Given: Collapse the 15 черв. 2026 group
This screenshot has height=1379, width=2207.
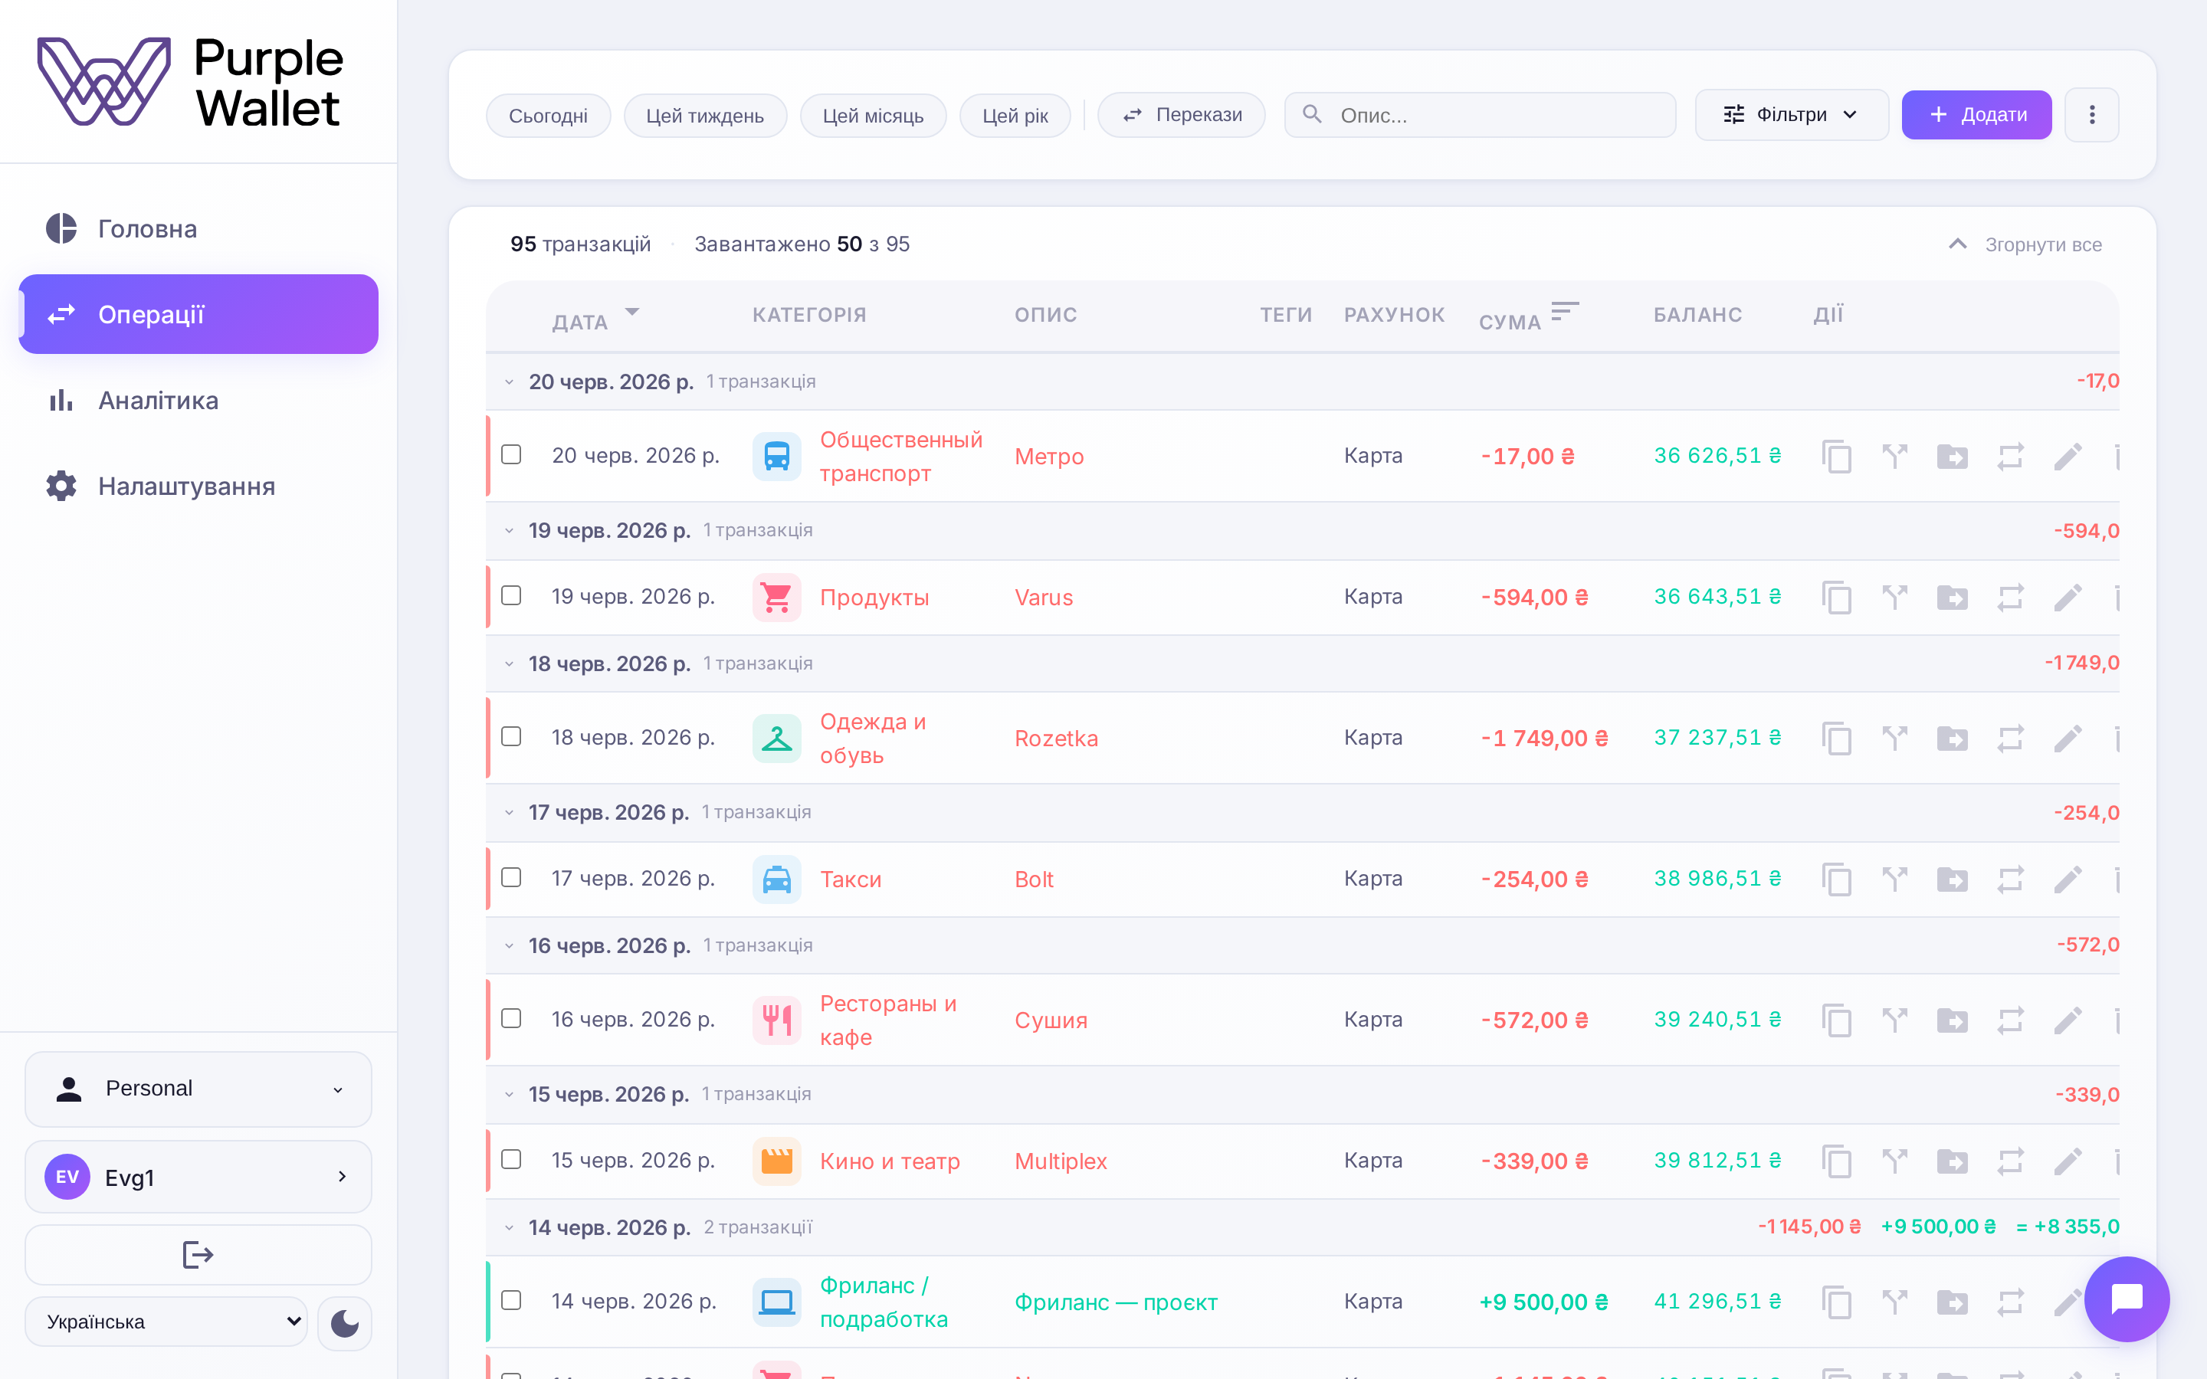Looking at the screenshot, I should pos(509,1095).
